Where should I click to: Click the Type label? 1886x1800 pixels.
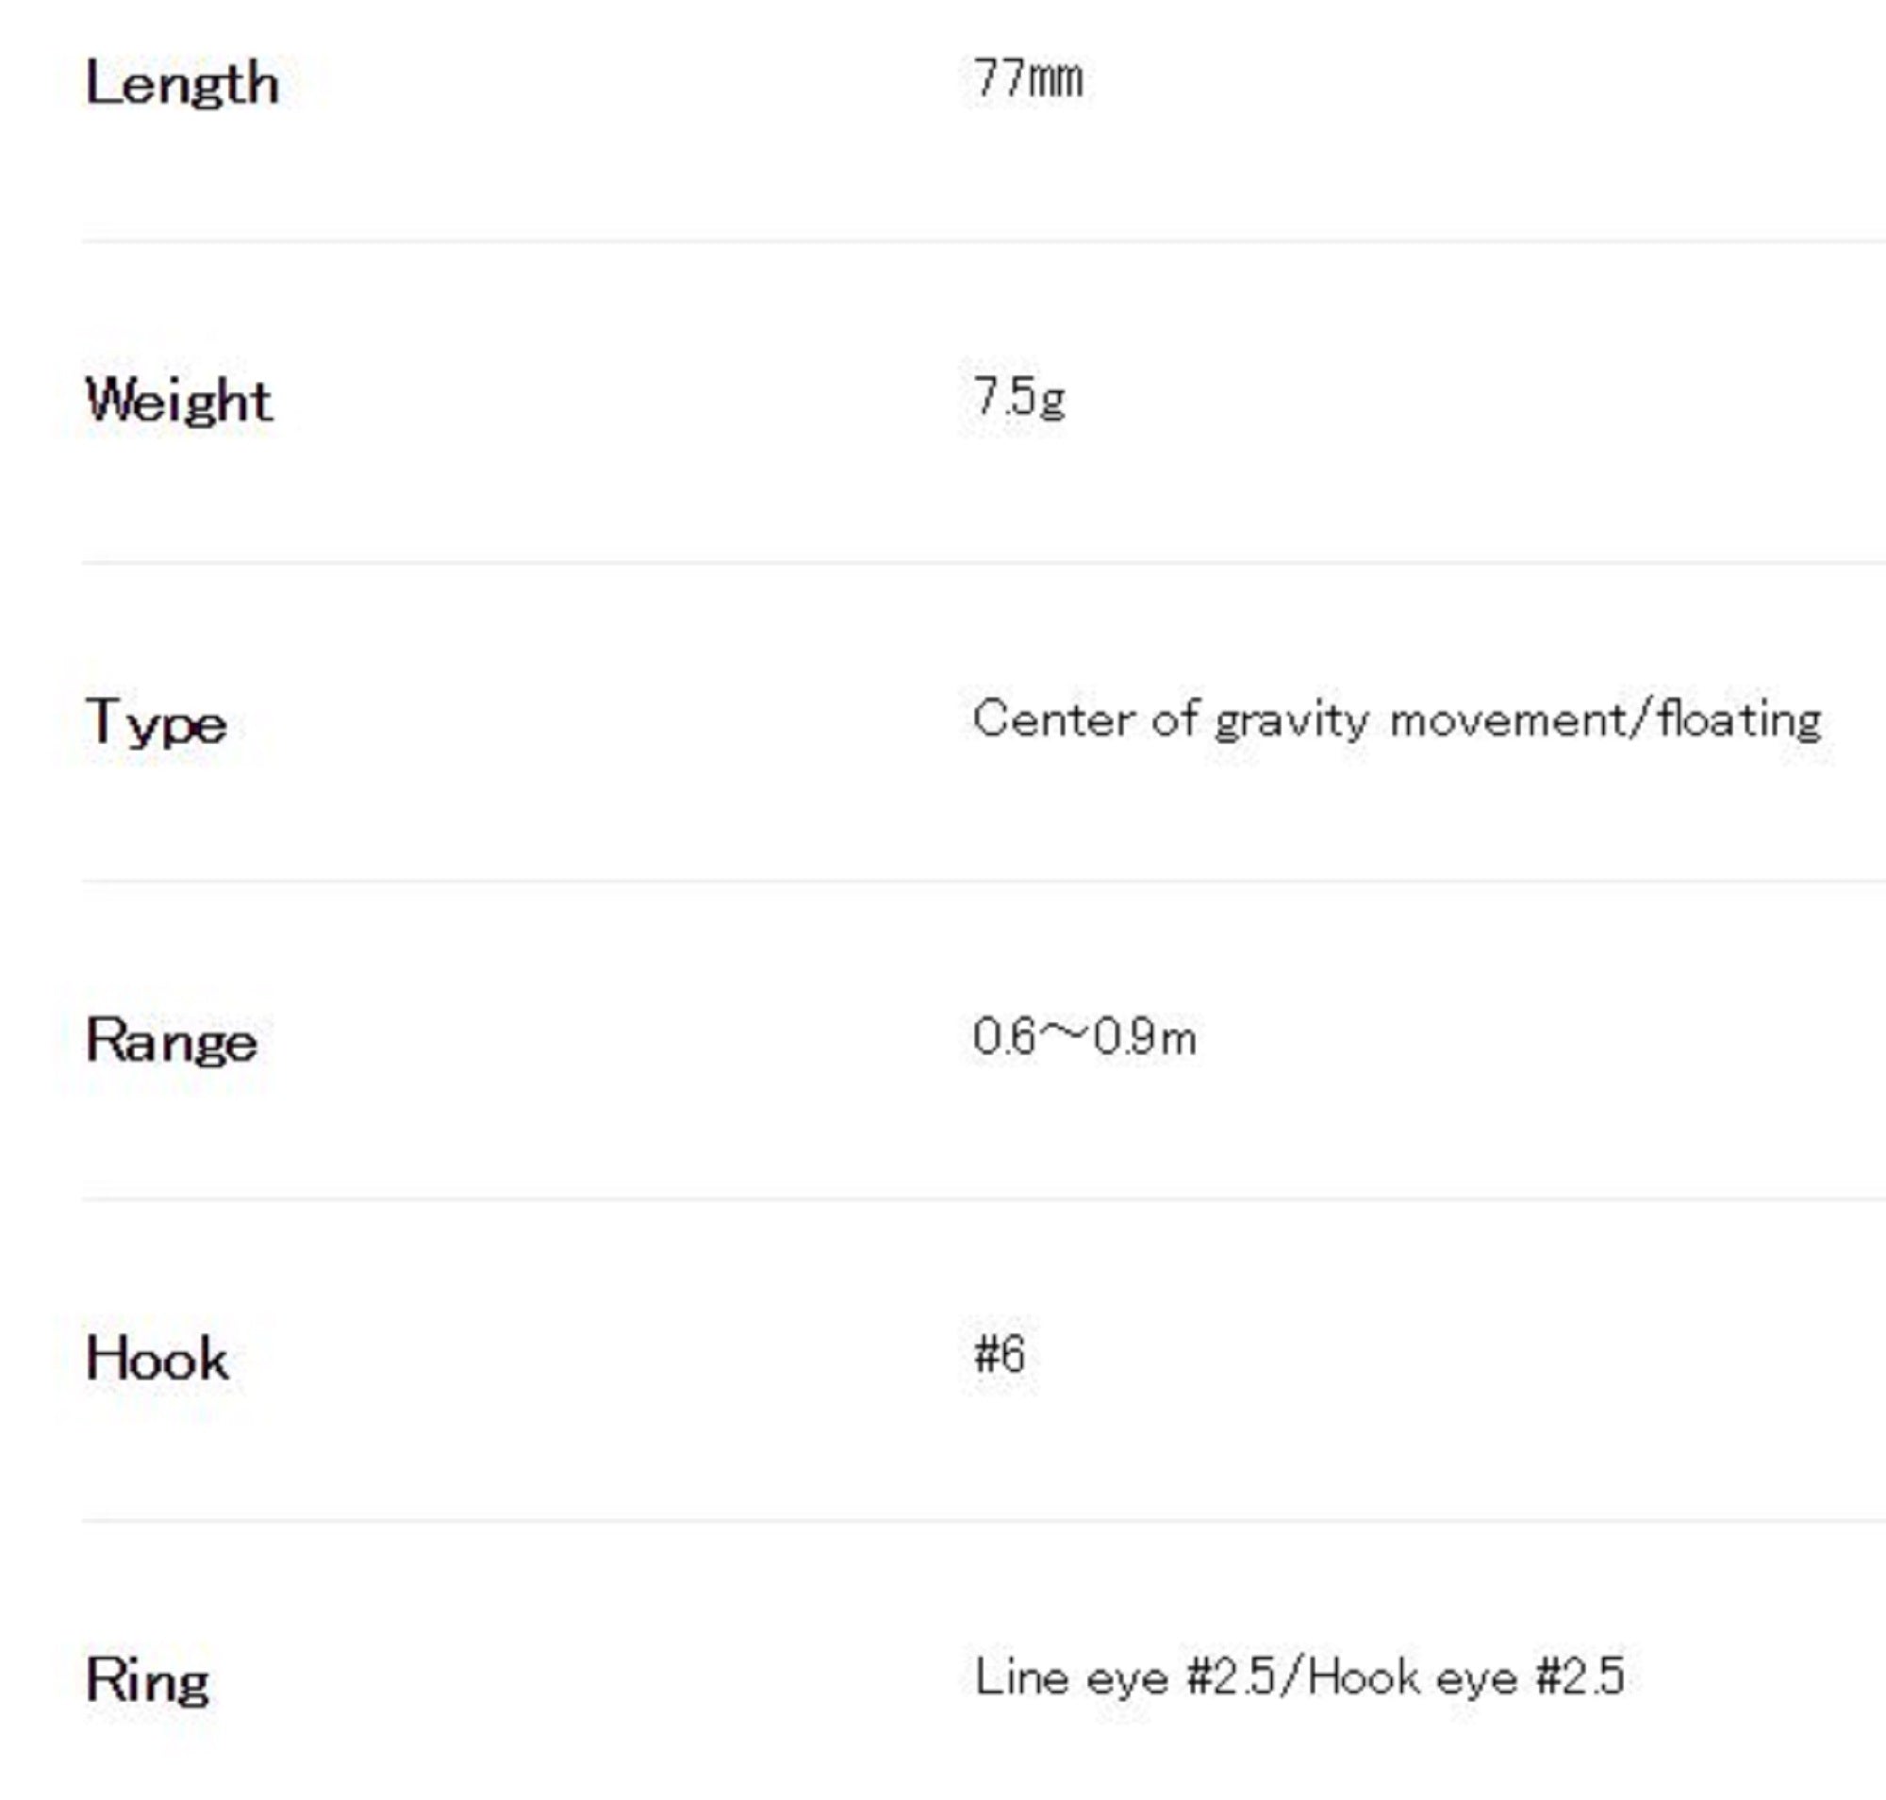157,722
